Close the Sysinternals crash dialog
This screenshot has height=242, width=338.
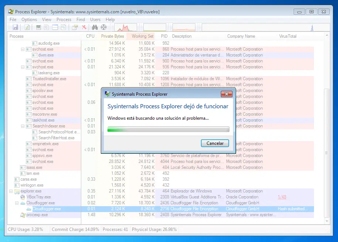point(226,94)
